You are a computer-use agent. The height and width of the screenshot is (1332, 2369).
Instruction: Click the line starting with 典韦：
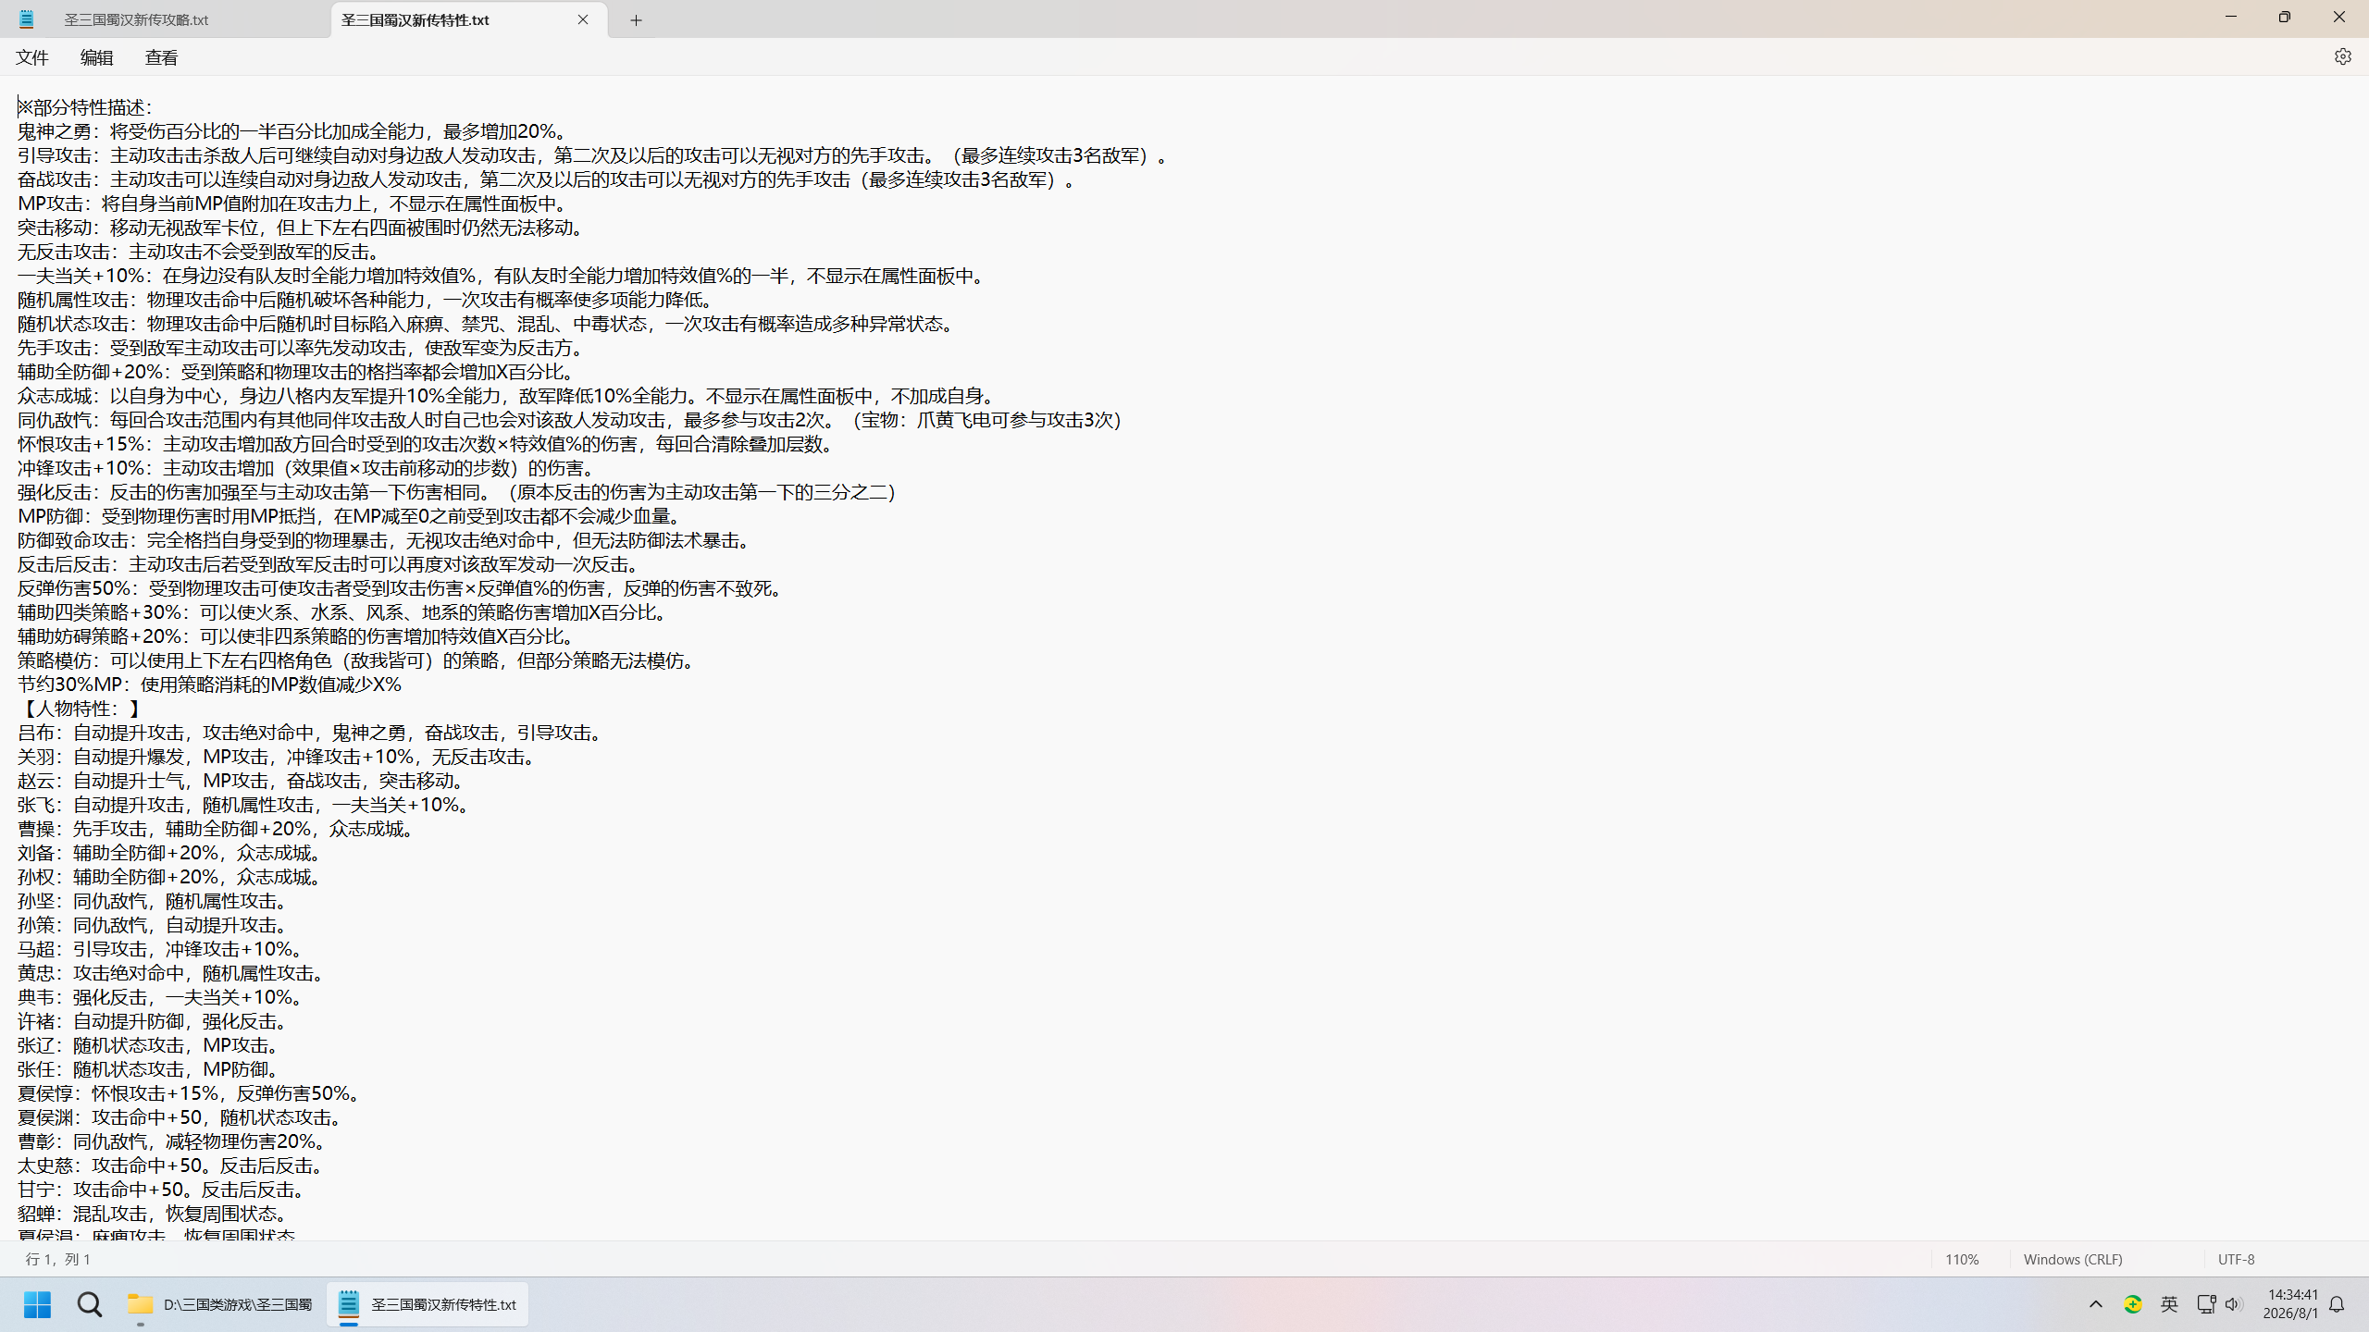(162, 997)
